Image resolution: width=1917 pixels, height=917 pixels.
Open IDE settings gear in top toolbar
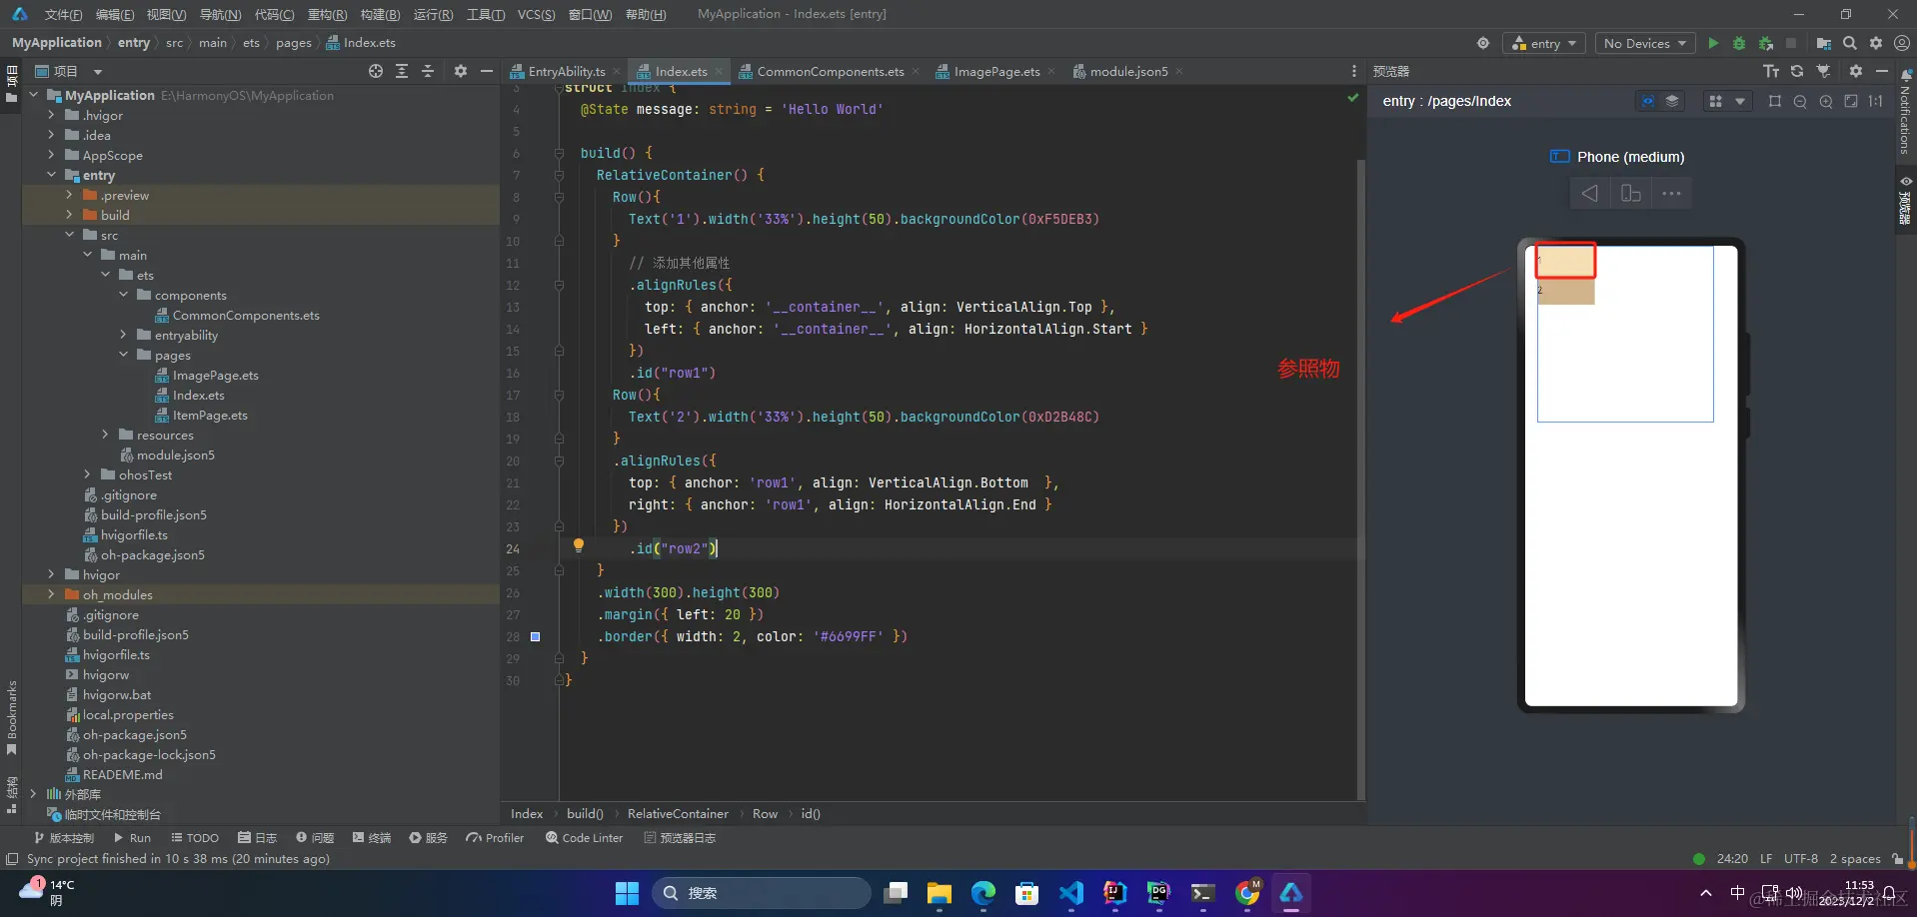(x=1876, y=43)
